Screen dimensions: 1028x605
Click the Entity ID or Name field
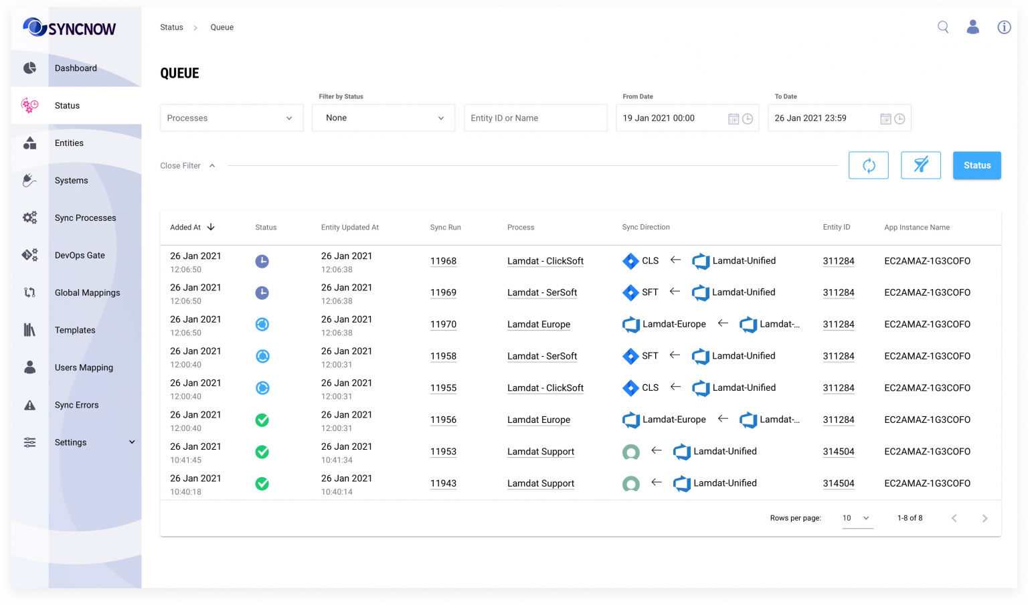pyautogui.click(x=535, y=118)
